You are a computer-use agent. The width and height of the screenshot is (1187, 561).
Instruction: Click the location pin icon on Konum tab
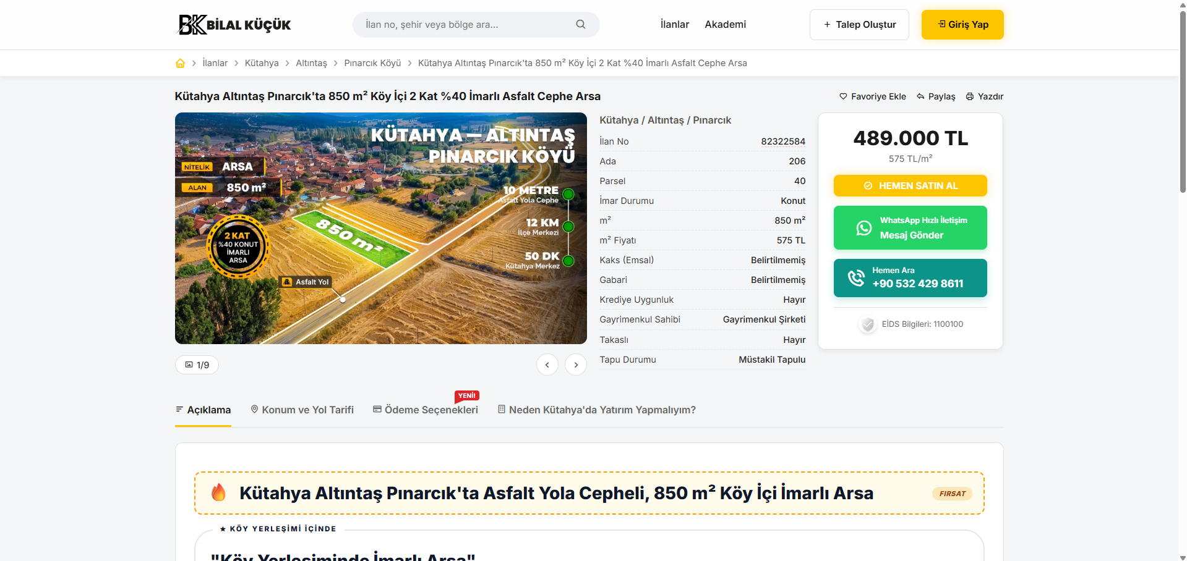point(254,409)
